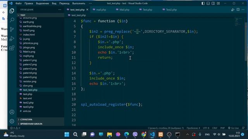Open taskbar Search icon
Viewport: 248px width, 139px height.
75,134
